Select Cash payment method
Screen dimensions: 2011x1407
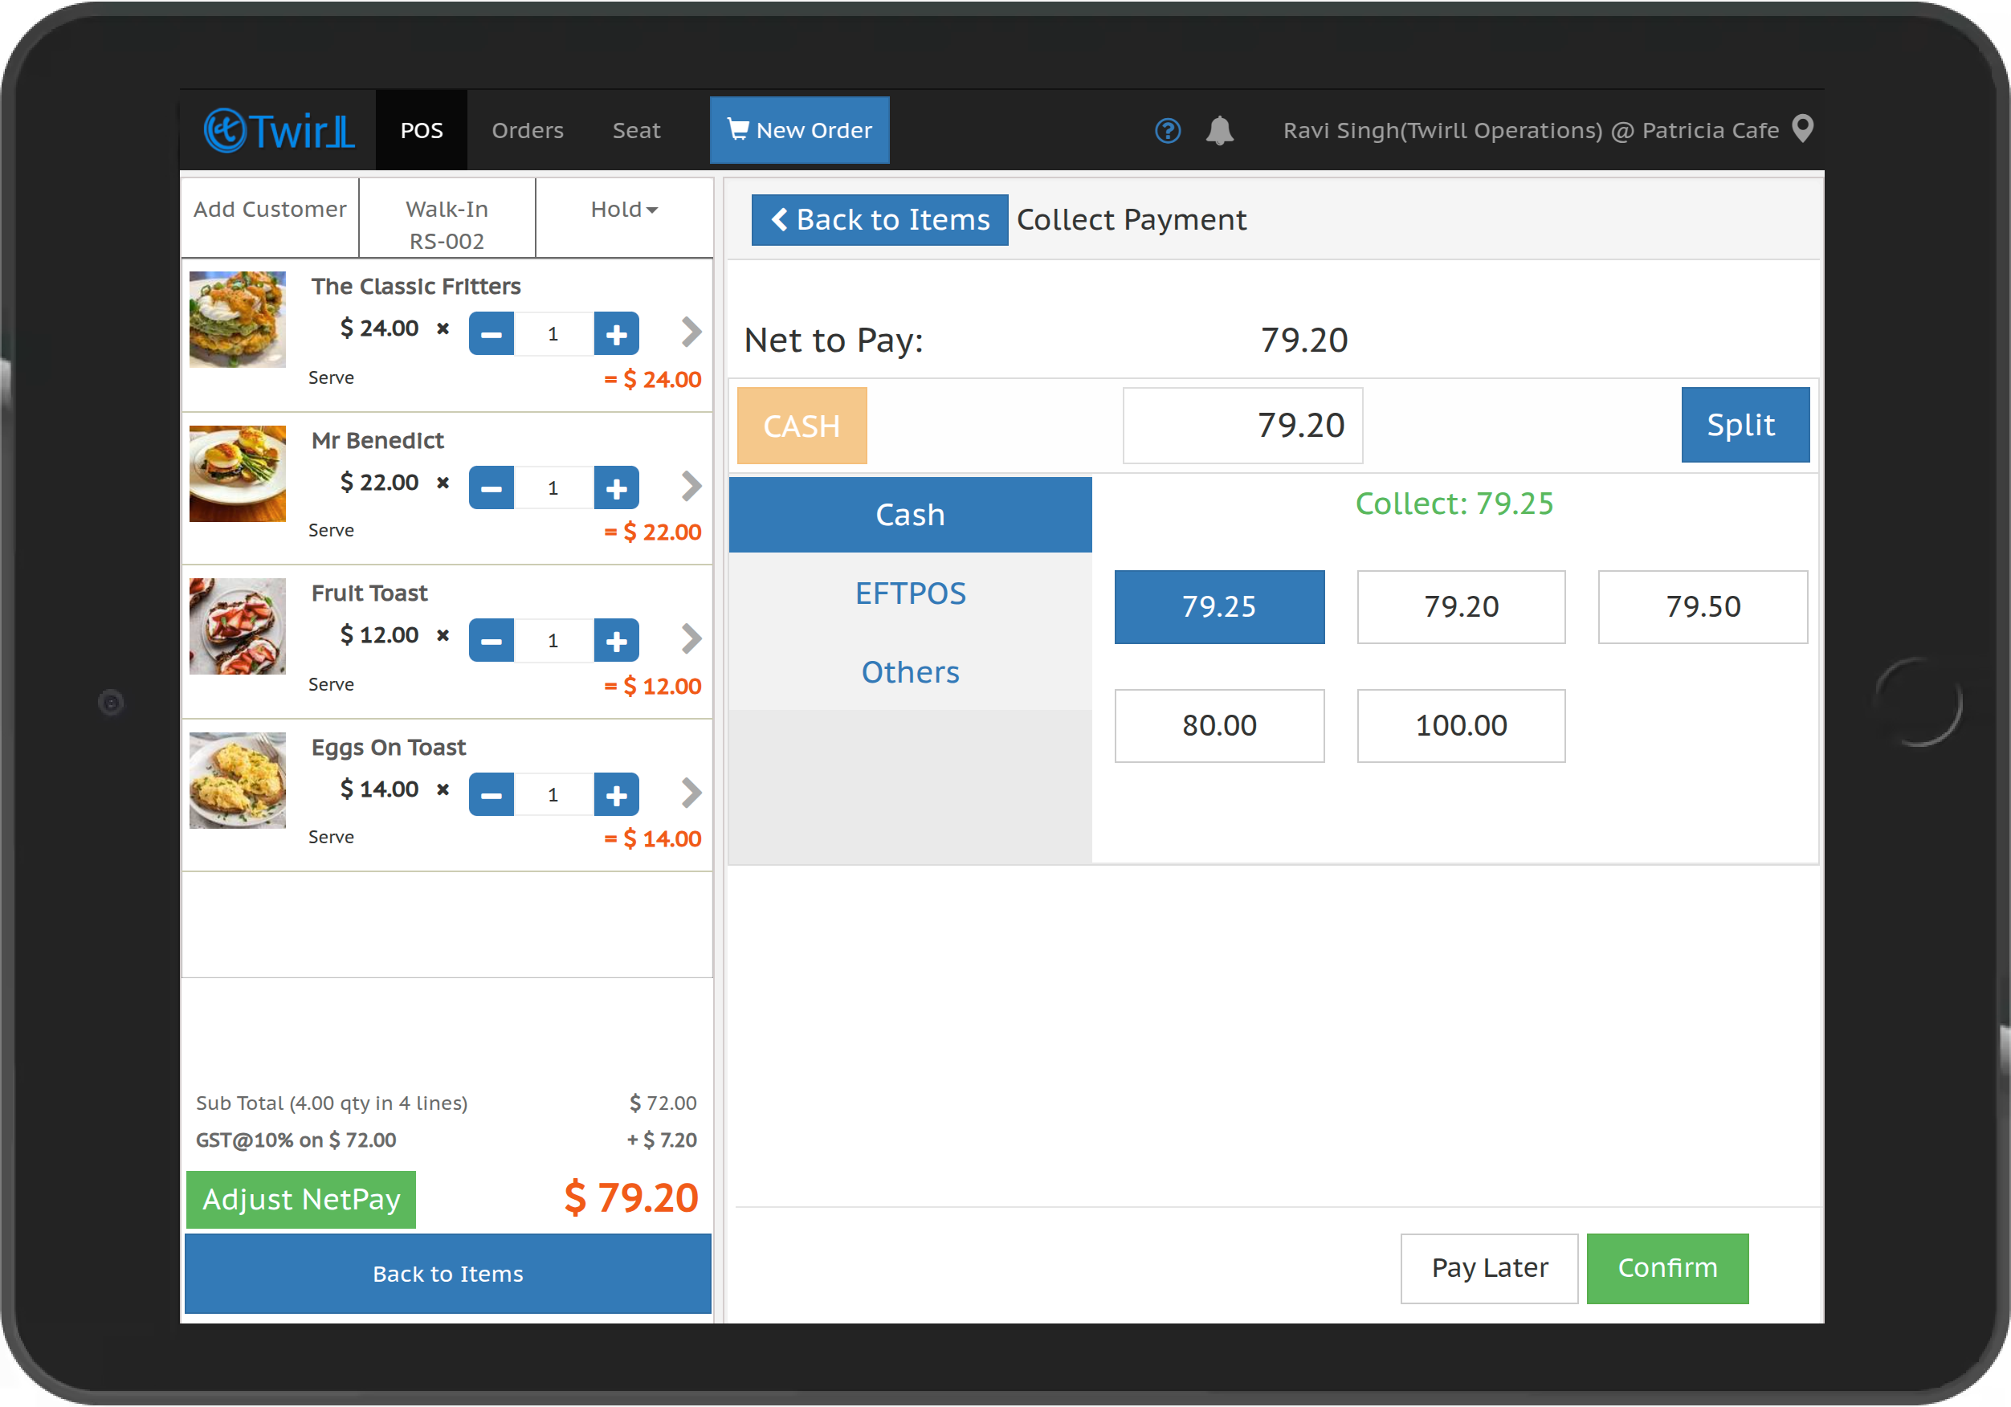coord(909,514)
